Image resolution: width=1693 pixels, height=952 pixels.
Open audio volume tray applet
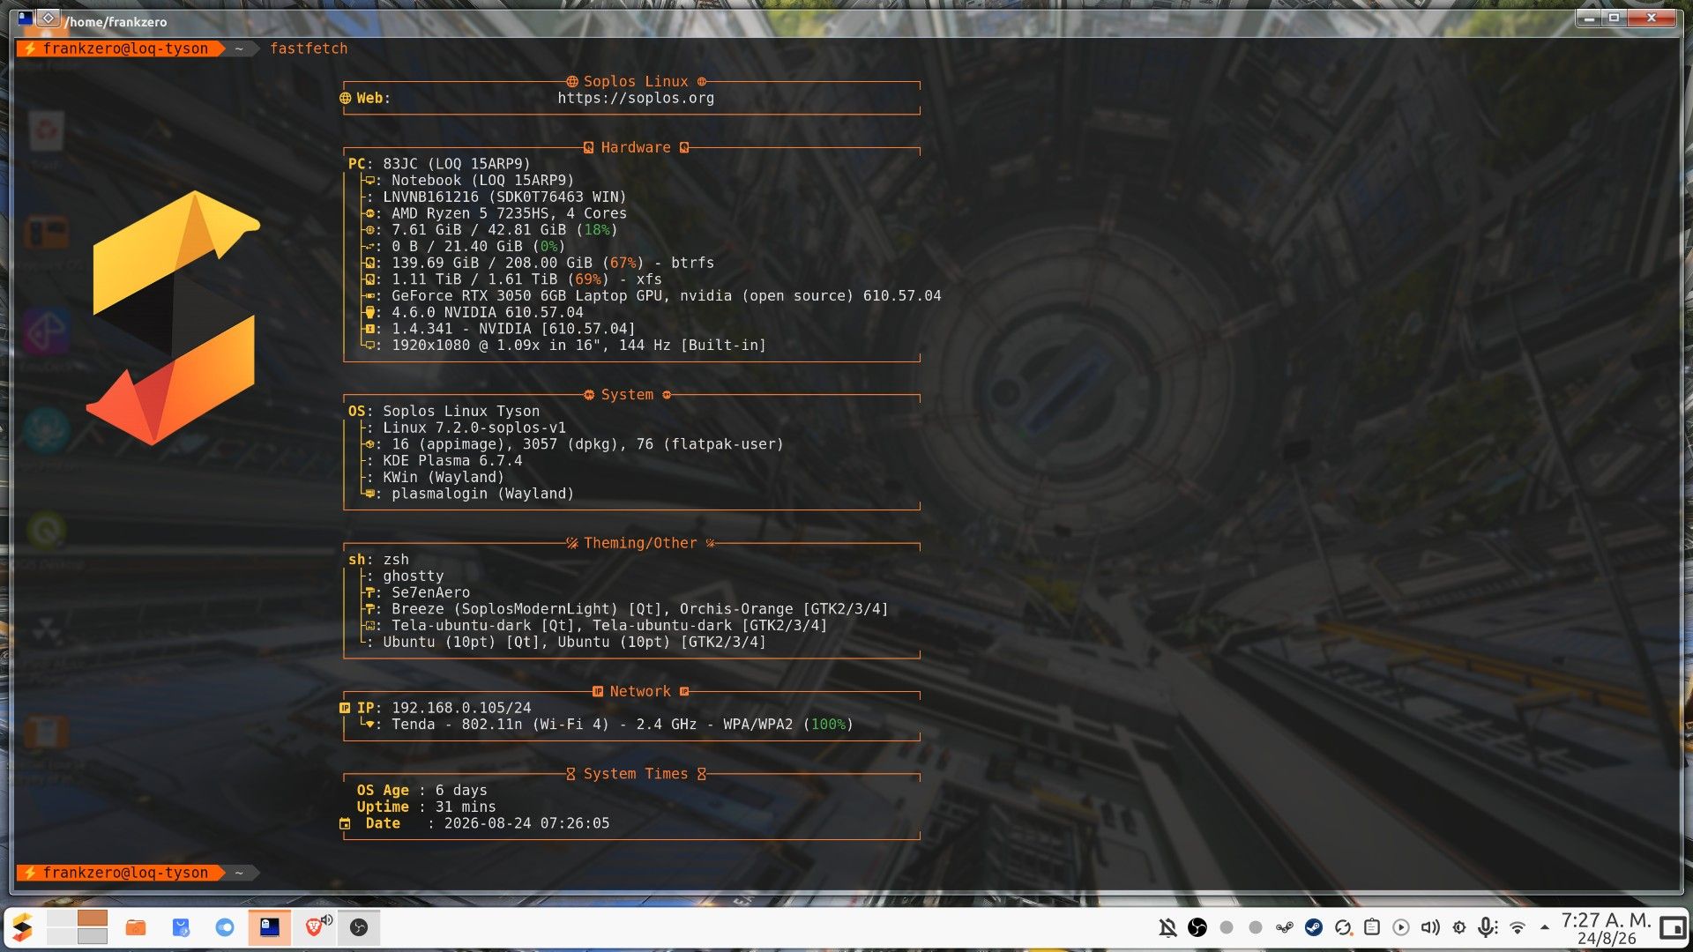click(x=1430, y=927)
